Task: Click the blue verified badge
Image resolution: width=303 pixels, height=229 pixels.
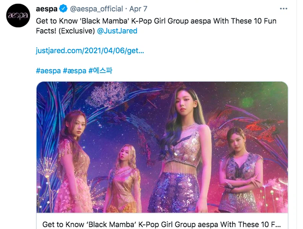Action: (x=63, y=9)
